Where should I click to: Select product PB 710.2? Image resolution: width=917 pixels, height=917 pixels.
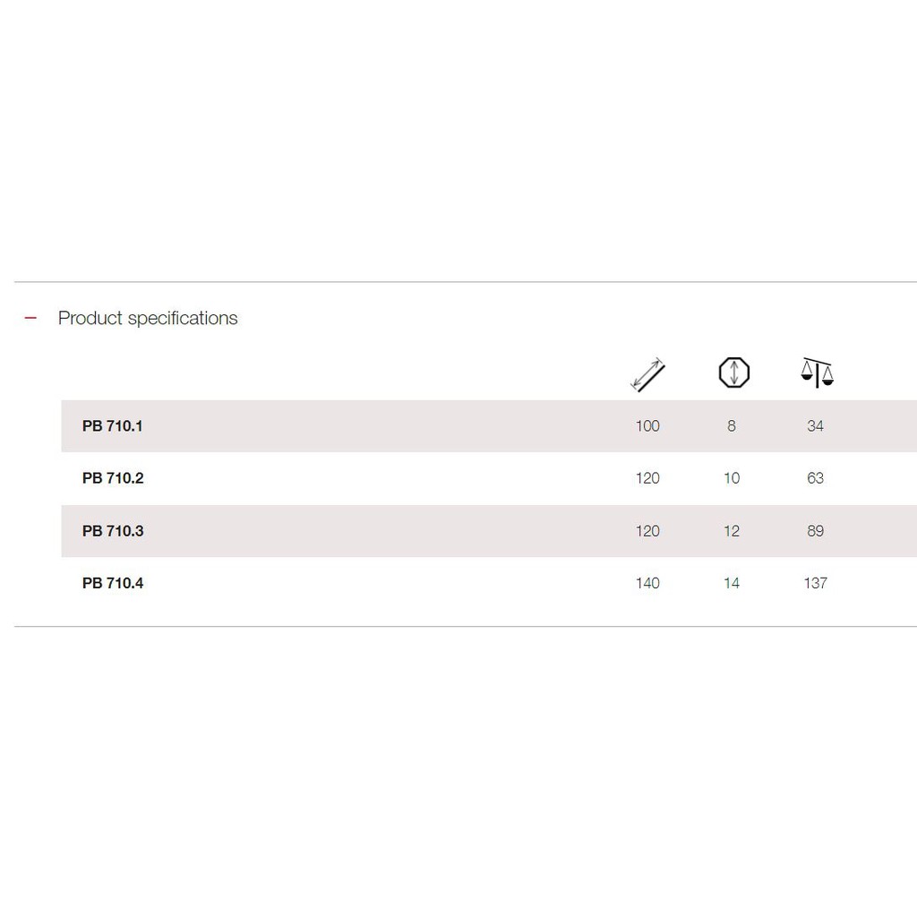pyautogui.click(x=113, y=478)
